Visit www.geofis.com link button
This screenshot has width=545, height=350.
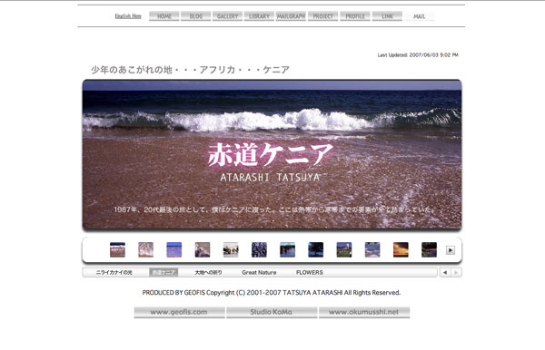(179, 312)
